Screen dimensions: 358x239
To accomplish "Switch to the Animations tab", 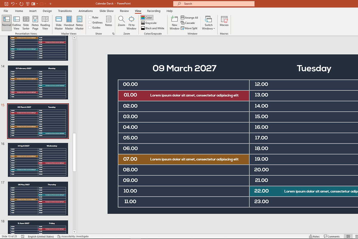I will point(86,11).
